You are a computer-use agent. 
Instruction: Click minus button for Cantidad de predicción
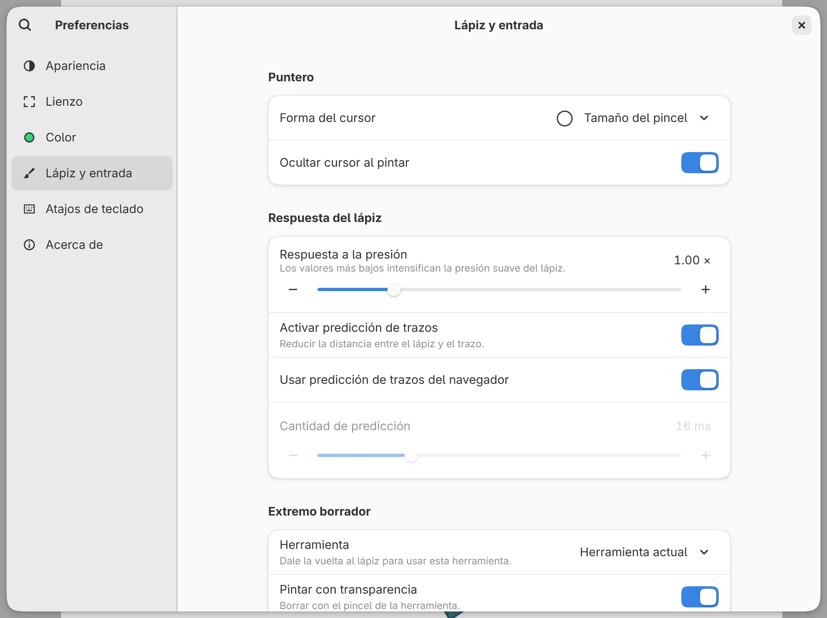(x=293, y=455)
